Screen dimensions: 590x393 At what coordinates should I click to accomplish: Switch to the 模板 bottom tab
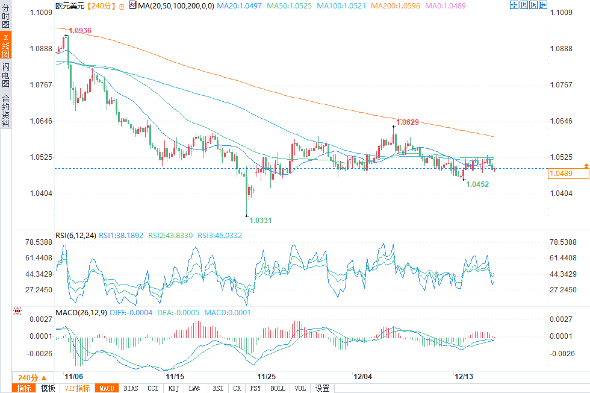[x=48, y=388]
